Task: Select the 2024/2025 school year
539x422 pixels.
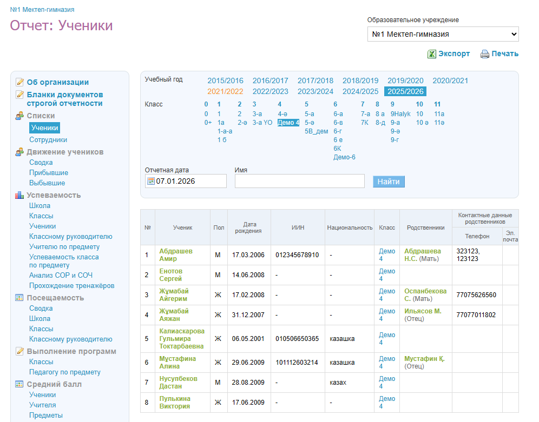Action: pos(360,92)
